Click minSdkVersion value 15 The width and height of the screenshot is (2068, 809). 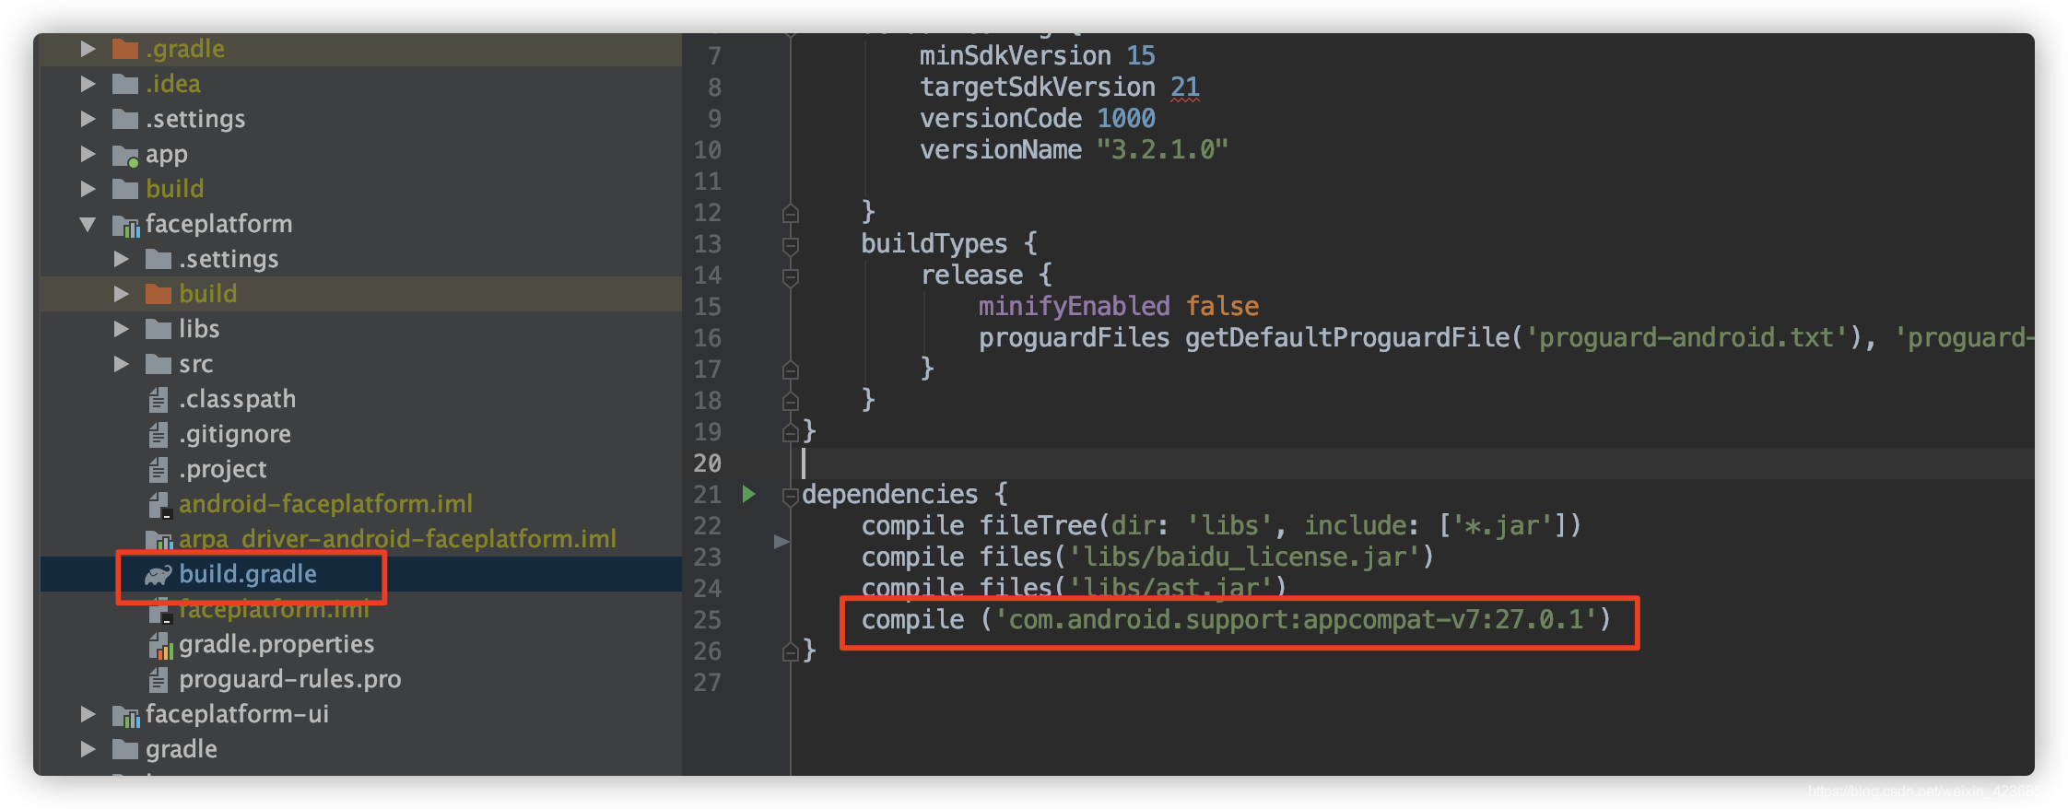(1140, 55)
